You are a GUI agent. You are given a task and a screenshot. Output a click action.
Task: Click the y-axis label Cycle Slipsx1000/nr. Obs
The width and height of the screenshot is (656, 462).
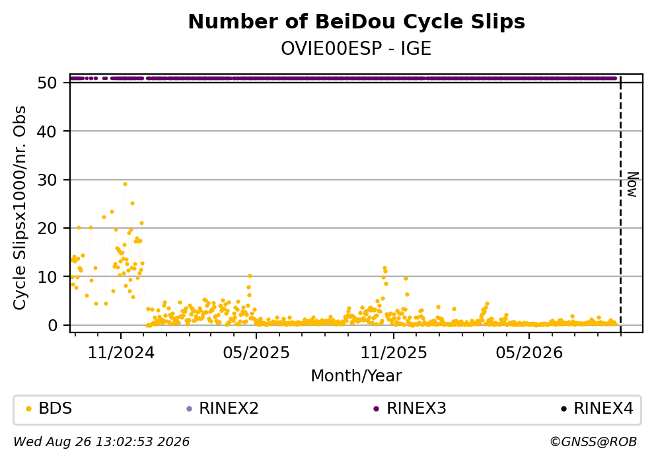[x=20, y=208]
